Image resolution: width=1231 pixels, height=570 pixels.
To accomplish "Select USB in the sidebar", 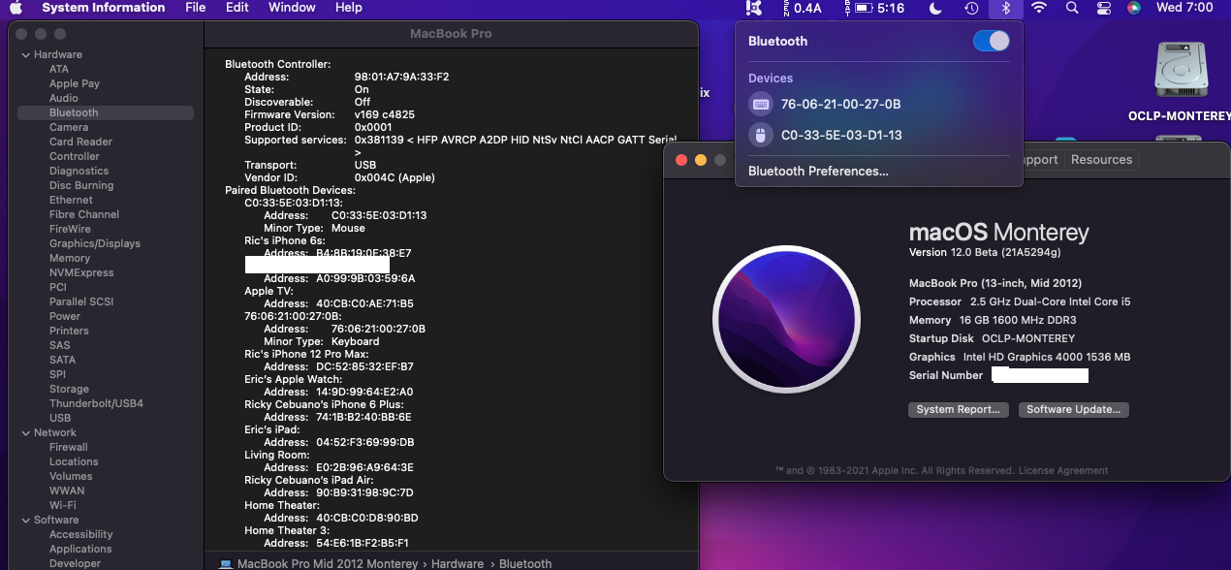I will pos(60,418).
